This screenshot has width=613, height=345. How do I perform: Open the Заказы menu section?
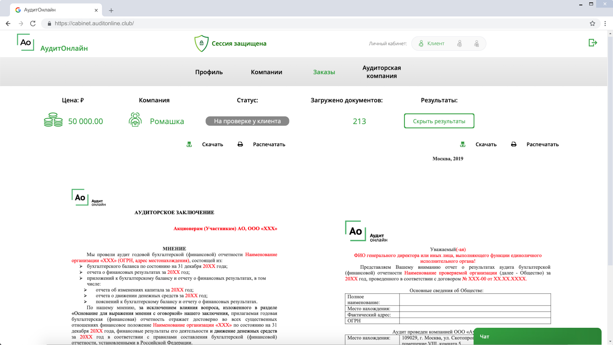tap(324, 72)
